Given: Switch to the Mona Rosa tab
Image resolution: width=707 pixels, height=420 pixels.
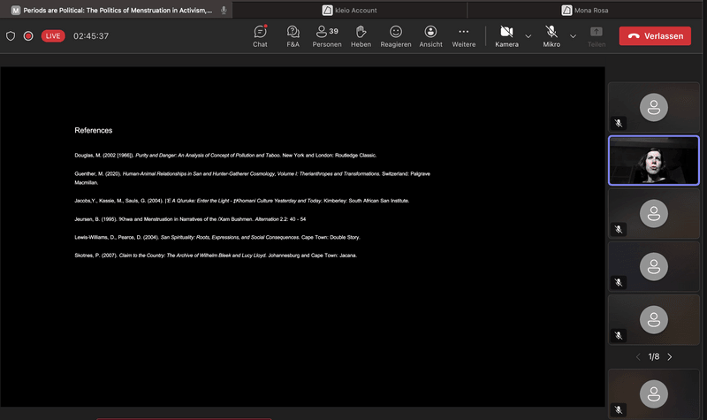Looking at the screenshot, I should (x=588, y=10).
